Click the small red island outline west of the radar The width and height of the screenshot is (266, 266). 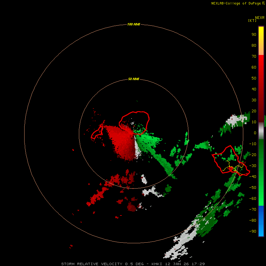(97, 133)
